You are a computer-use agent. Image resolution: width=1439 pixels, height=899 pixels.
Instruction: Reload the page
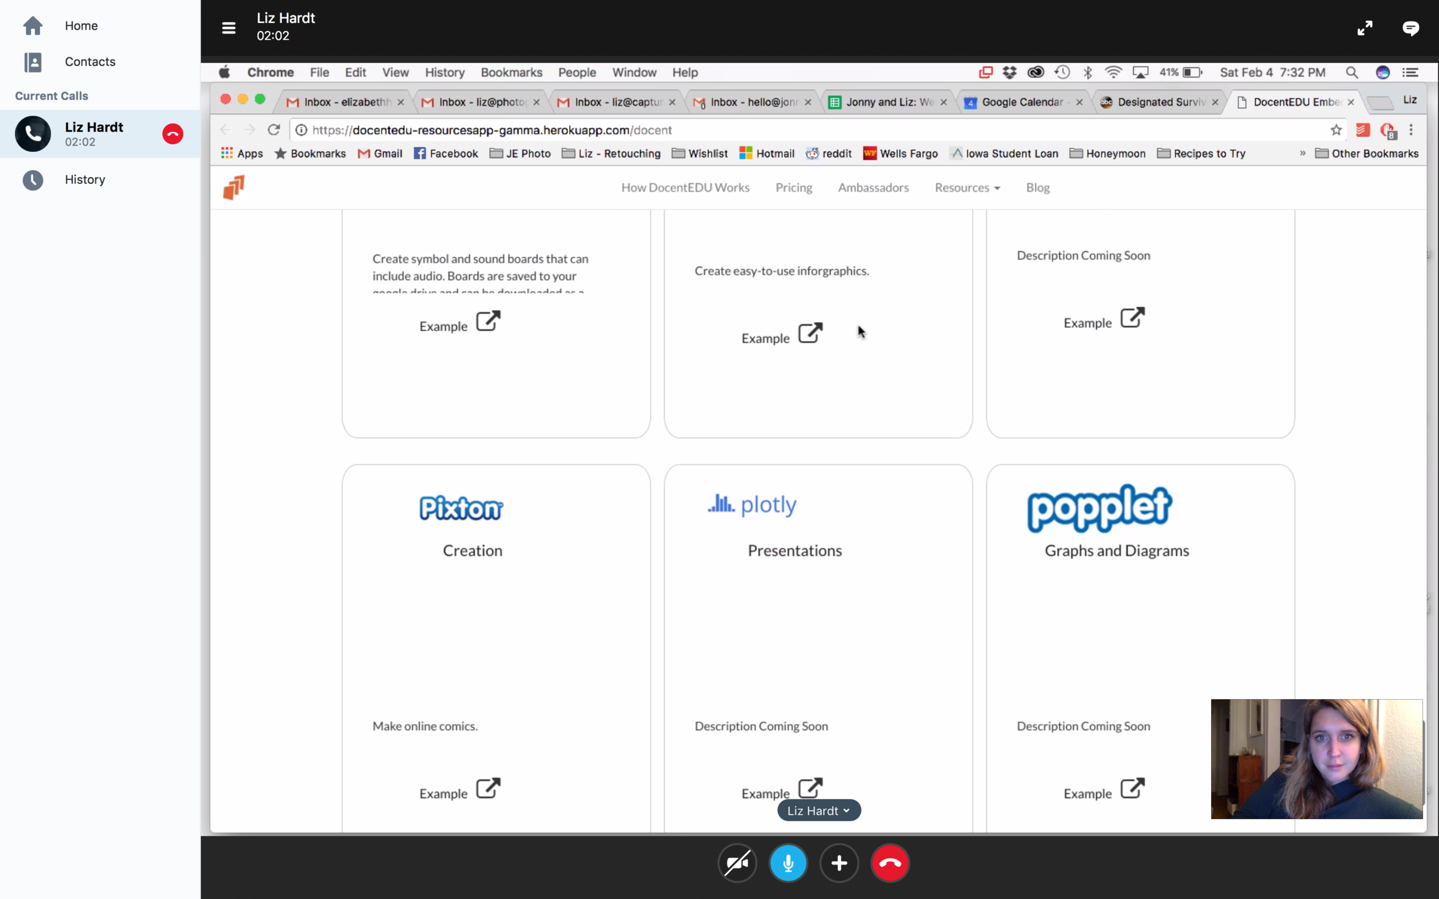pyautogui.click(x=273, y=129)
